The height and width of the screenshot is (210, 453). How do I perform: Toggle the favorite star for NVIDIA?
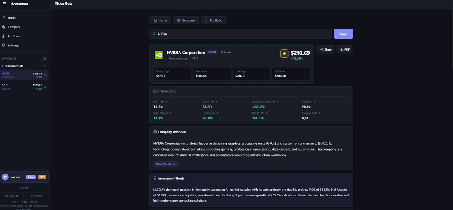(x=284, y=54)
